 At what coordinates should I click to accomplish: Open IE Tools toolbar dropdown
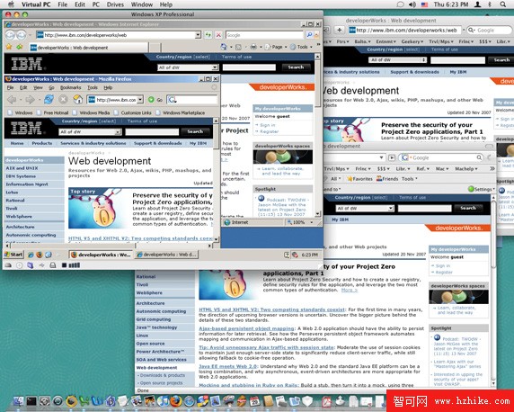tap(301, 47)
